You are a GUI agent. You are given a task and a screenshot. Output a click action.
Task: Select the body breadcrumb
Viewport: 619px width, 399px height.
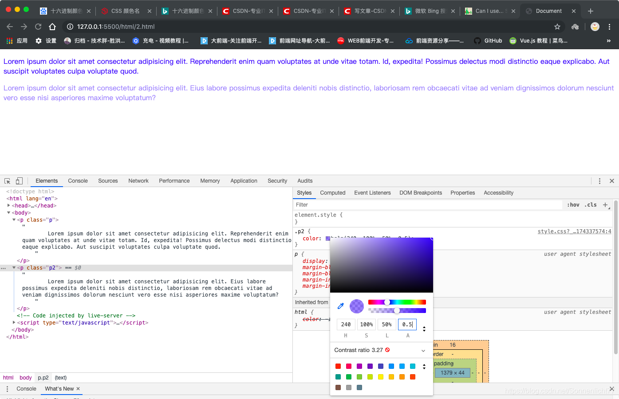26,378
